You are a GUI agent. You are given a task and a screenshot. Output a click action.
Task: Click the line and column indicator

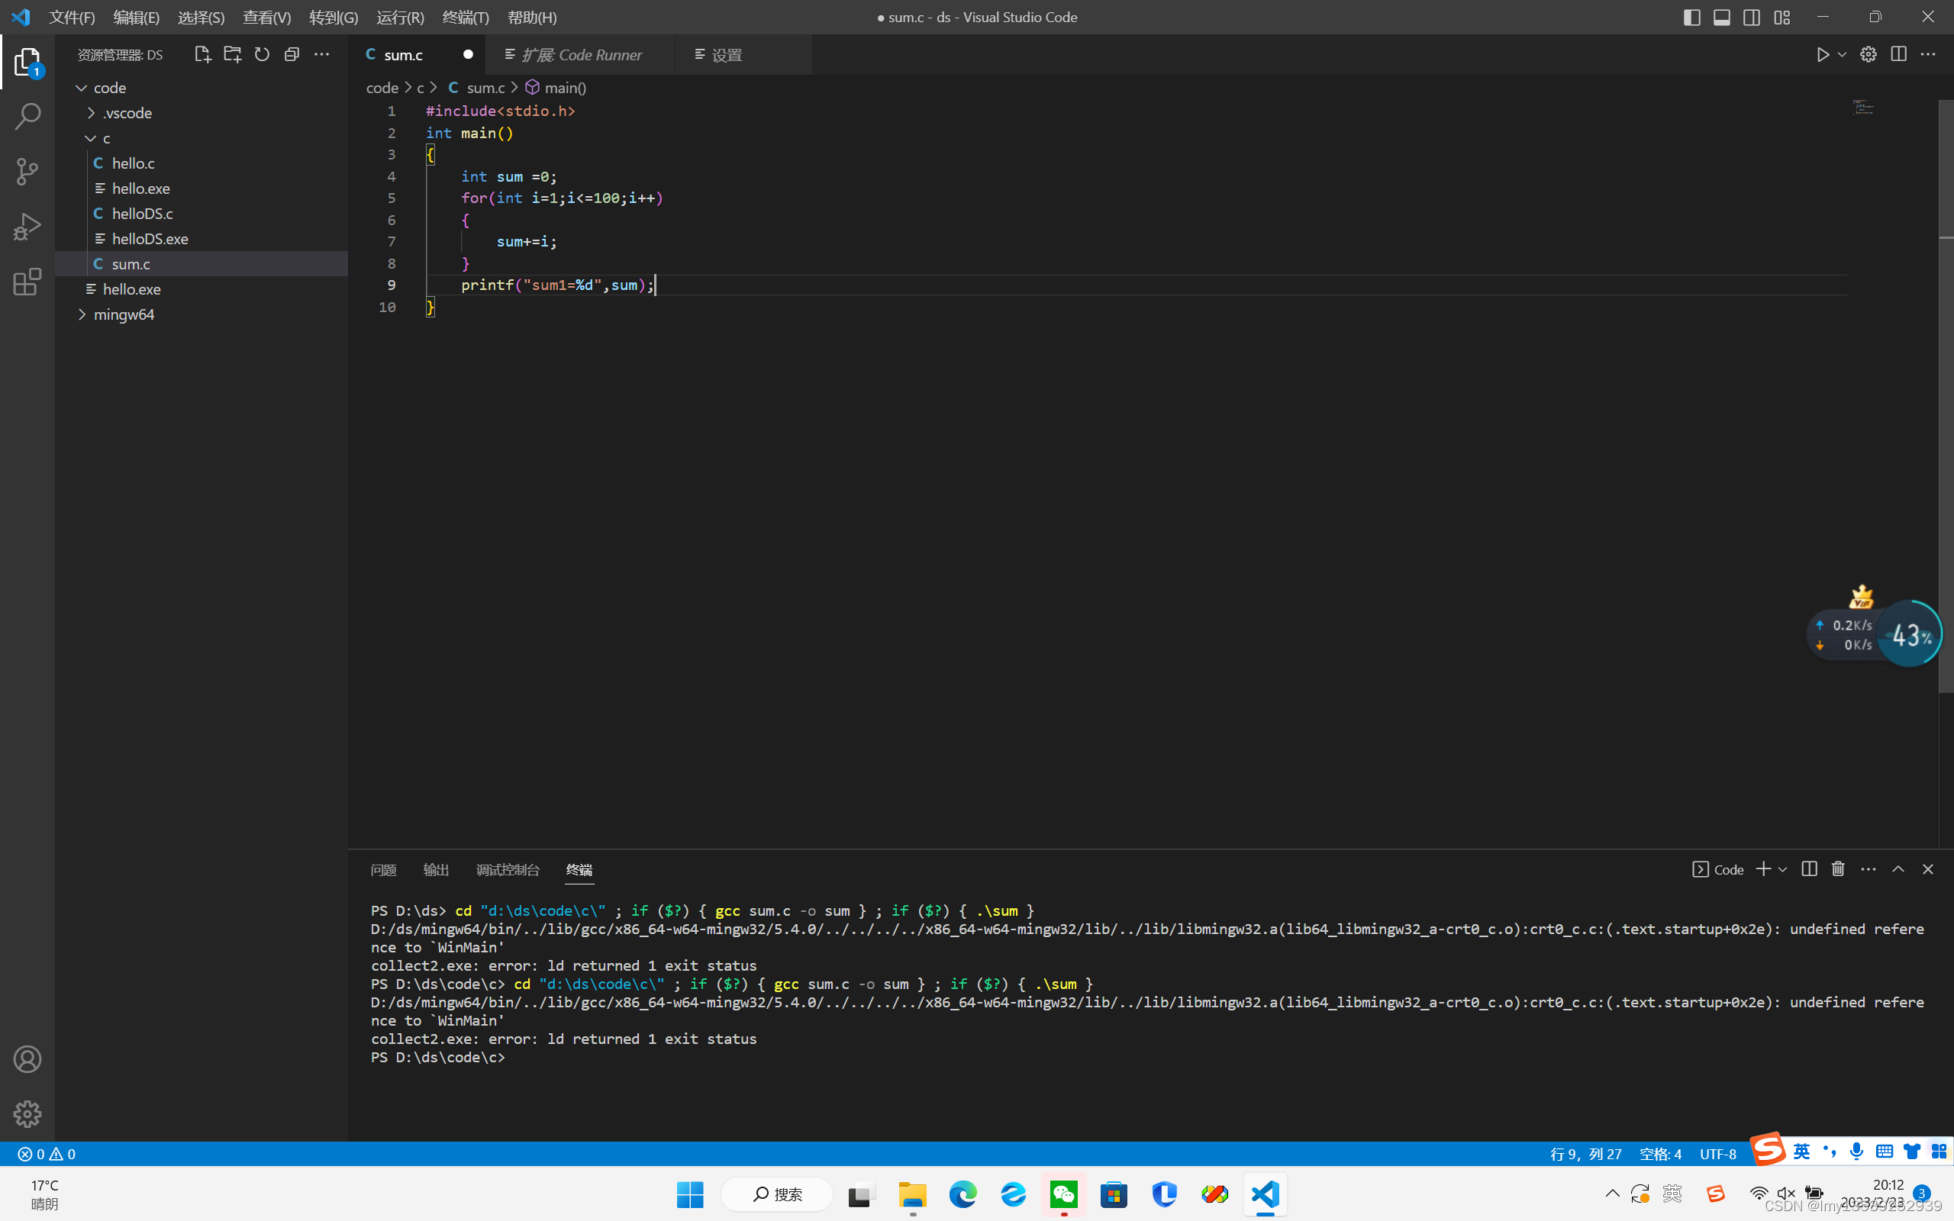[1586, 1154]
